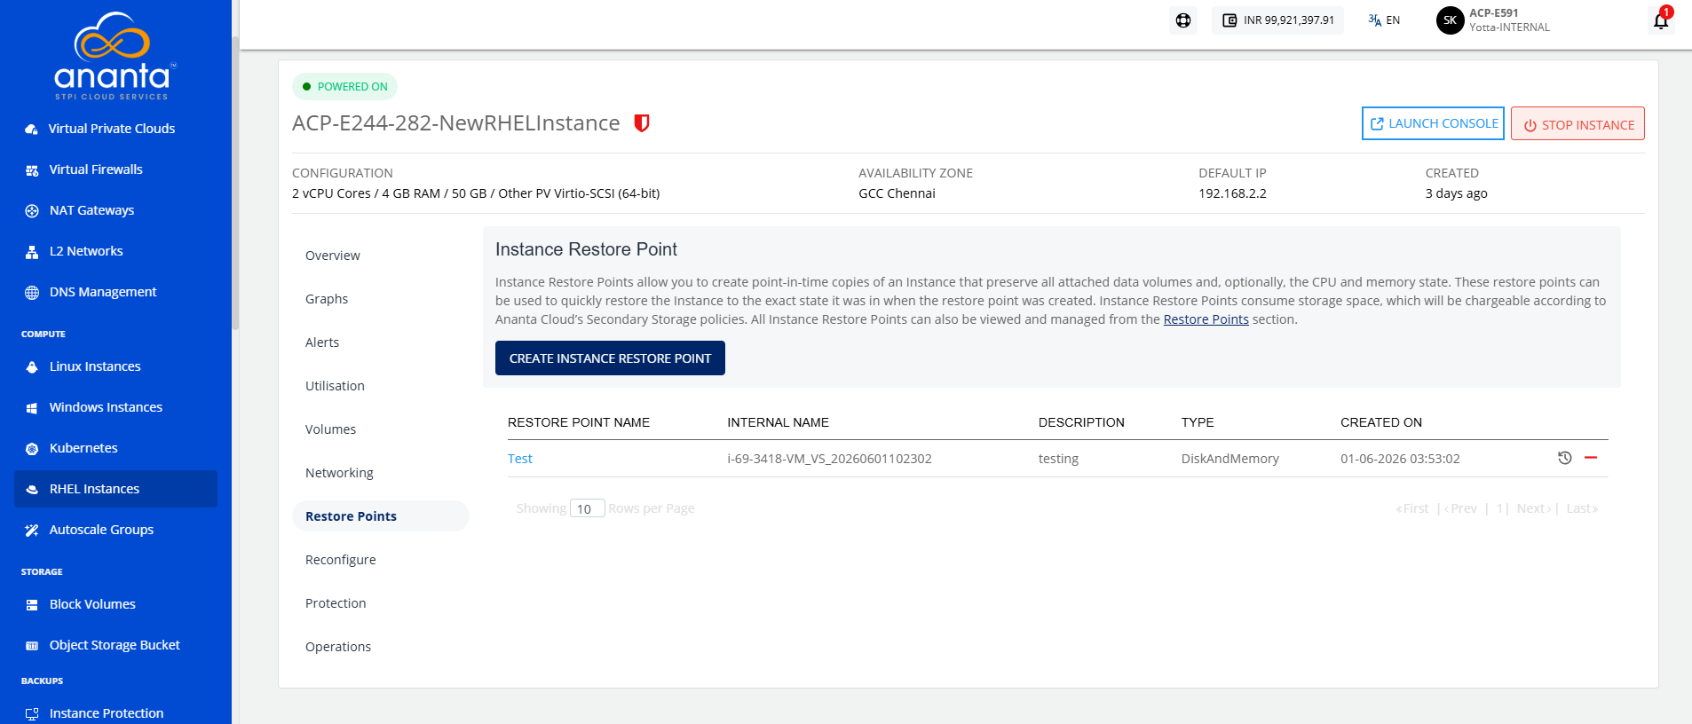
Task: Go to the Next page in pagination
Action: (1534, 508)
